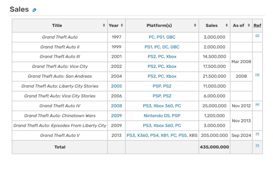Click PS2 link in Grand Theft Auto III row
The height and width of the screenshot is (172, 273).
pyautogui.click(x=152, y=57)
